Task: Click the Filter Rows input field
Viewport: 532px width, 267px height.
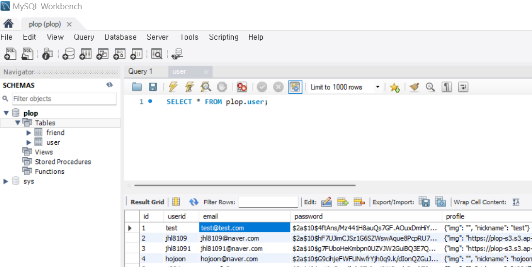Action: click(x=268, y=202)
